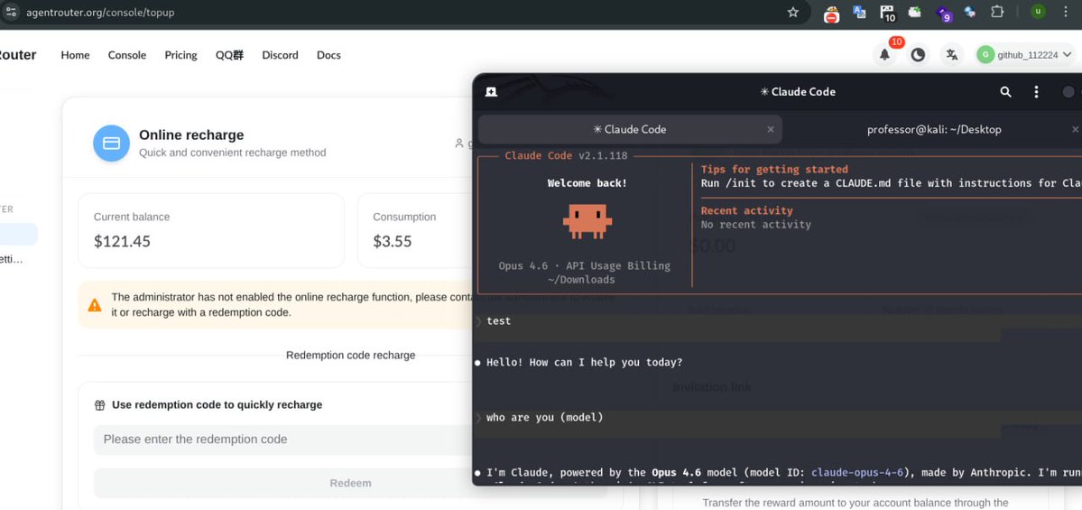This screenshot has width=1082, height=510.
Task: Click the 'who are you (model)' prompt line
Action: coord(544,418)
